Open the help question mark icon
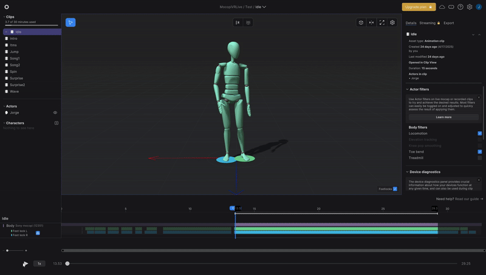The height and width of the screenshot is (275, 486). coord(460,7)
